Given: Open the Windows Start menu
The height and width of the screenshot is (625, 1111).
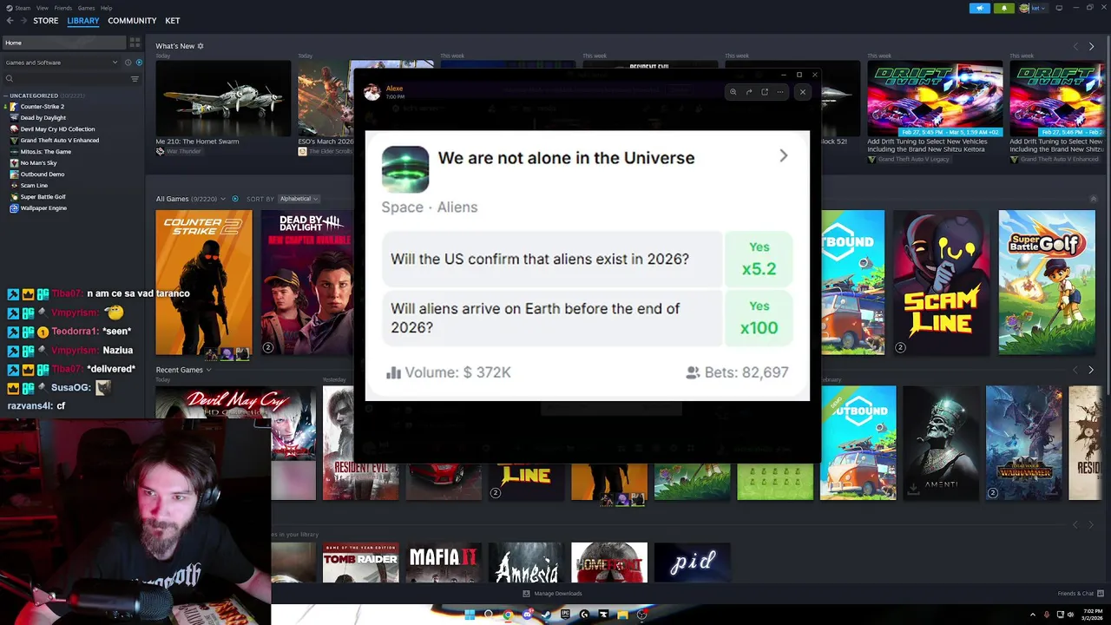Looking at the screenshot, I should 470,615.
